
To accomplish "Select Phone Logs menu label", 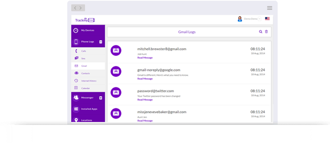I will (88, 42).
